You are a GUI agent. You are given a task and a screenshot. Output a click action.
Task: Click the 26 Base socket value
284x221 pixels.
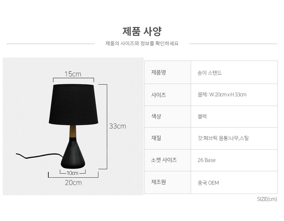point(206,160)
